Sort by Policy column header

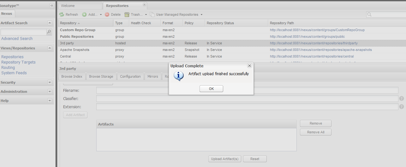(194, 23)
